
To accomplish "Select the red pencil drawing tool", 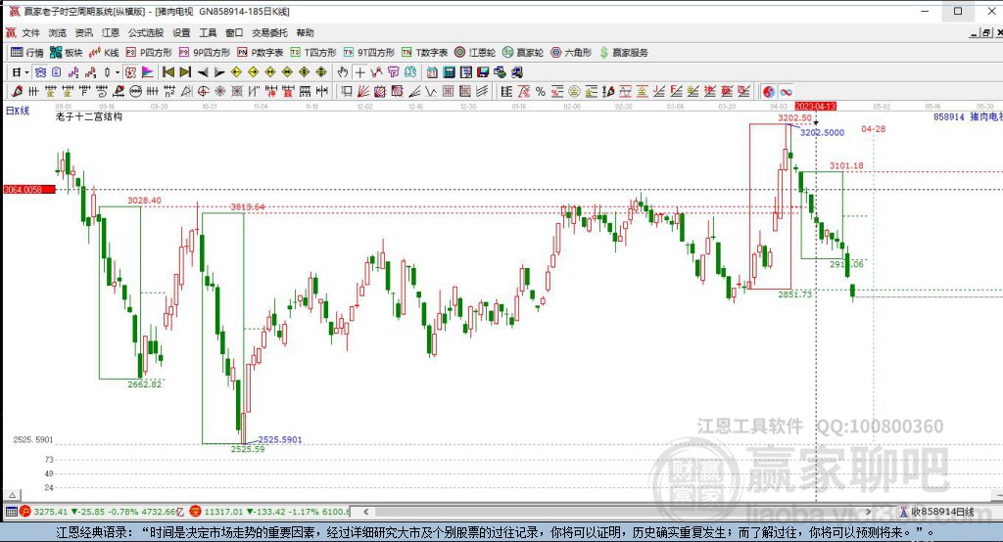I will coord(17,91).
